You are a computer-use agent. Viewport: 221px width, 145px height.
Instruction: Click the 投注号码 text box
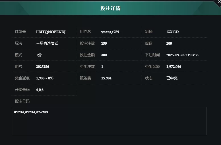click(x=109, y=124)
